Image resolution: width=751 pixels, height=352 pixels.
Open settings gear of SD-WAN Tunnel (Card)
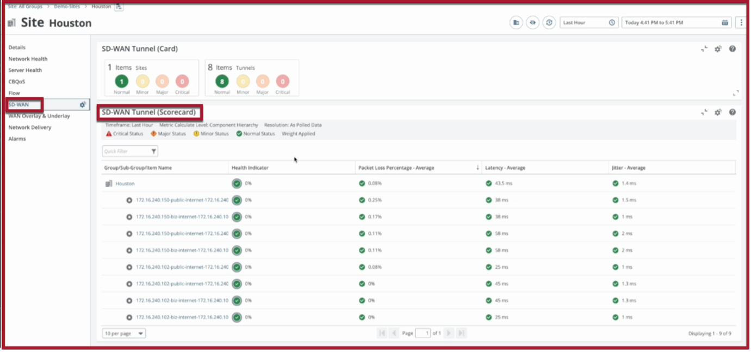click(718, 49)
